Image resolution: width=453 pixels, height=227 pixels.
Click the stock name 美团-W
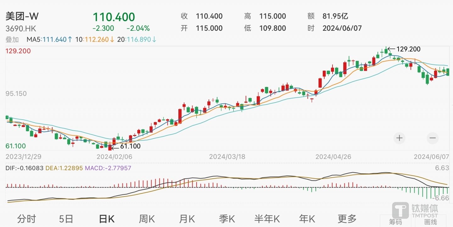point(22,17)
